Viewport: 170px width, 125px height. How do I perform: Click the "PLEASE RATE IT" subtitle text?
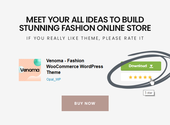tap(123, 38)
